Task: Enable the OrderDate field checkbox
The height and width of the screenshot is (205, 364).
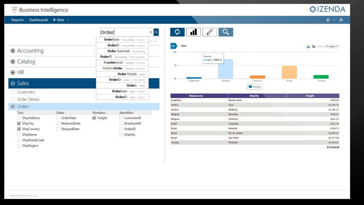Action: [58, 118]
